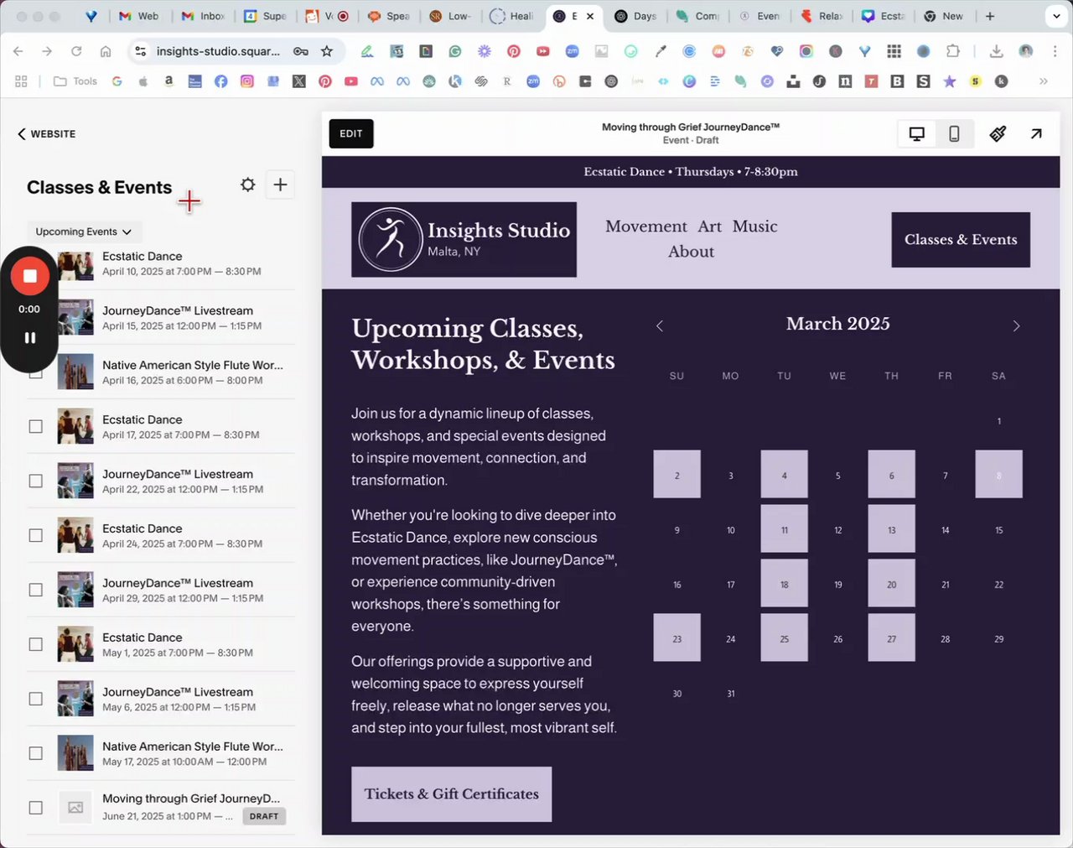Select March 2 on calendar
This screenshot has width=1073, height=848.
click(x=676, y=475)
